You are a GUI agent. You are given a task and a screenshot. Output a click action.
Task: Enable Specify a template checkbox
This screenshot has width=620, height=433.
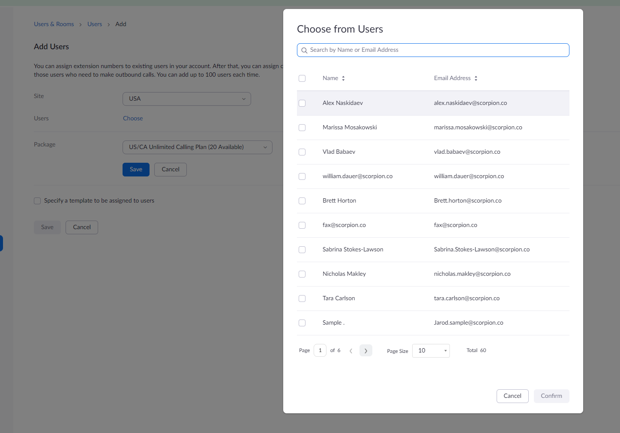pos(37,201)
